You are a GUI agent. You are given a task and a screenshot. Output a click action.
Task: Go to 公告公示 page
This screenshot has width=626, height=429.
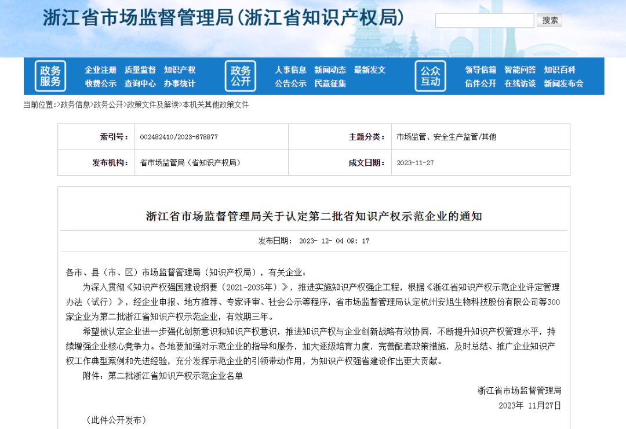[x=290, y=83]
